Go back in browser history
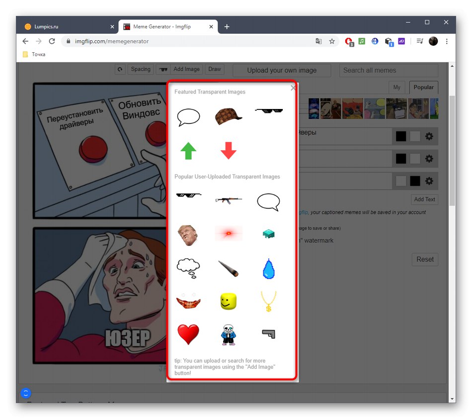This screenshot has height=419, width=472. (25, 41)
